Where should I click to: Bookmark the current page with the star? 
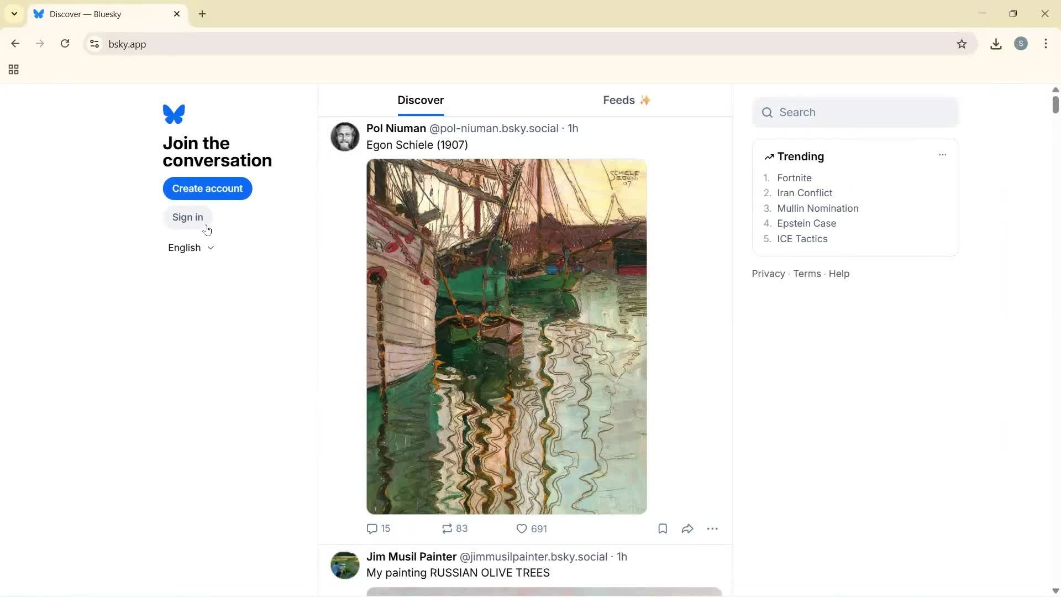pos(962,44)
